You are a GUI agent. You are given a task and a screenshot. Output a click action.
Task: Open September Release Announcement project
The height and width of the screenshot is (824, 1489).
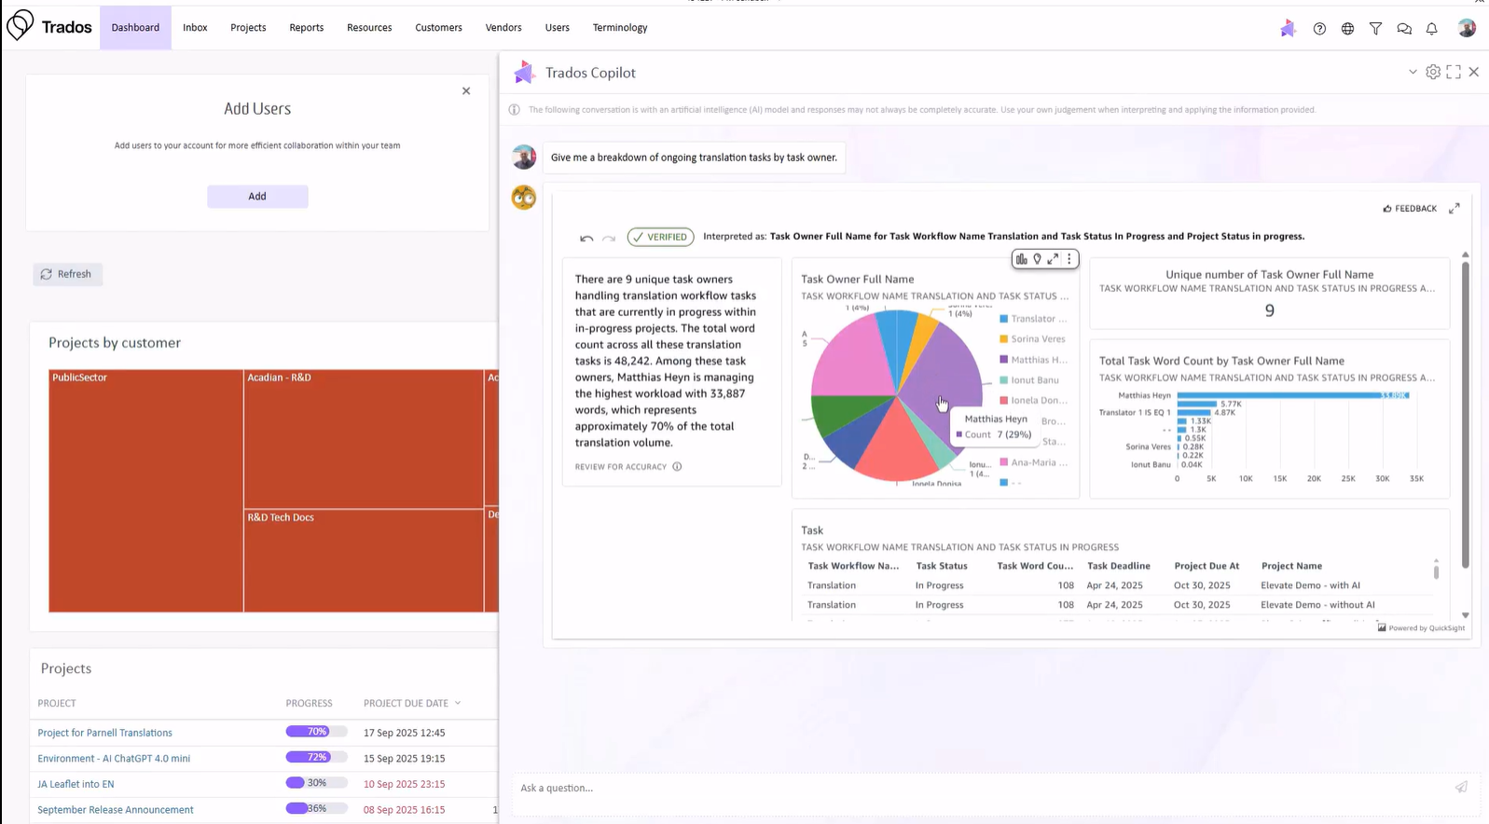(116, 810)
